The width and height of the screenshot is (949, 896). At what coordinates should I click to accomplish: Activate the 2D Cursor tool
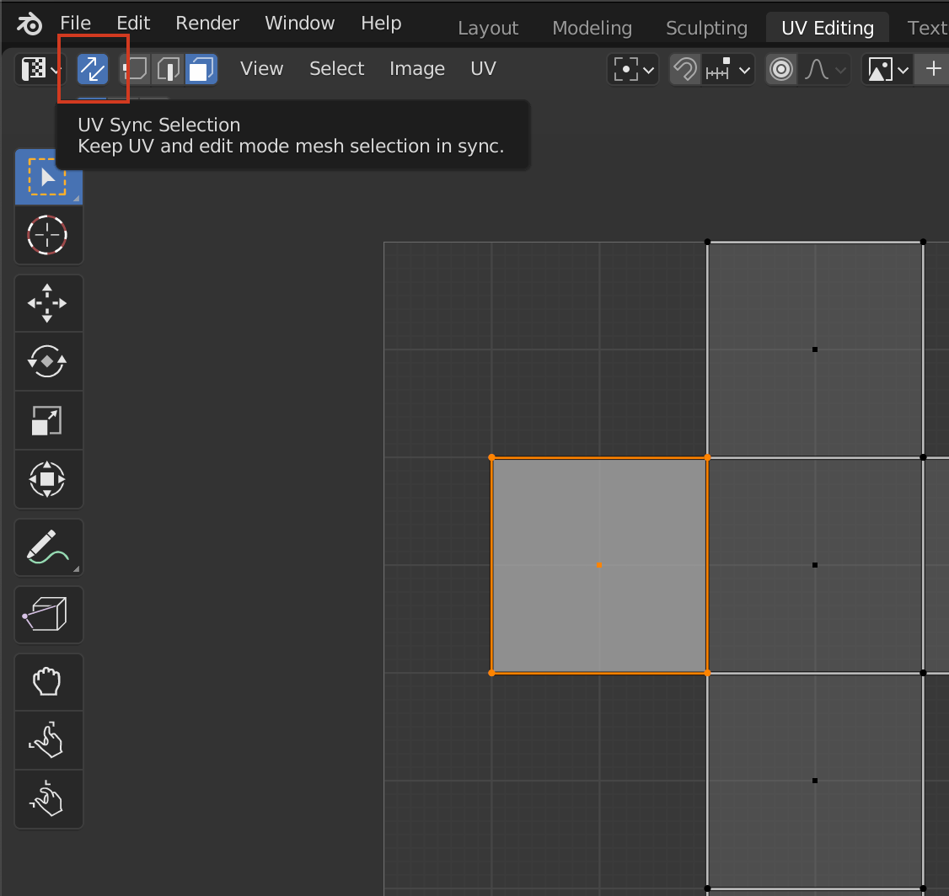pos(48,235)
